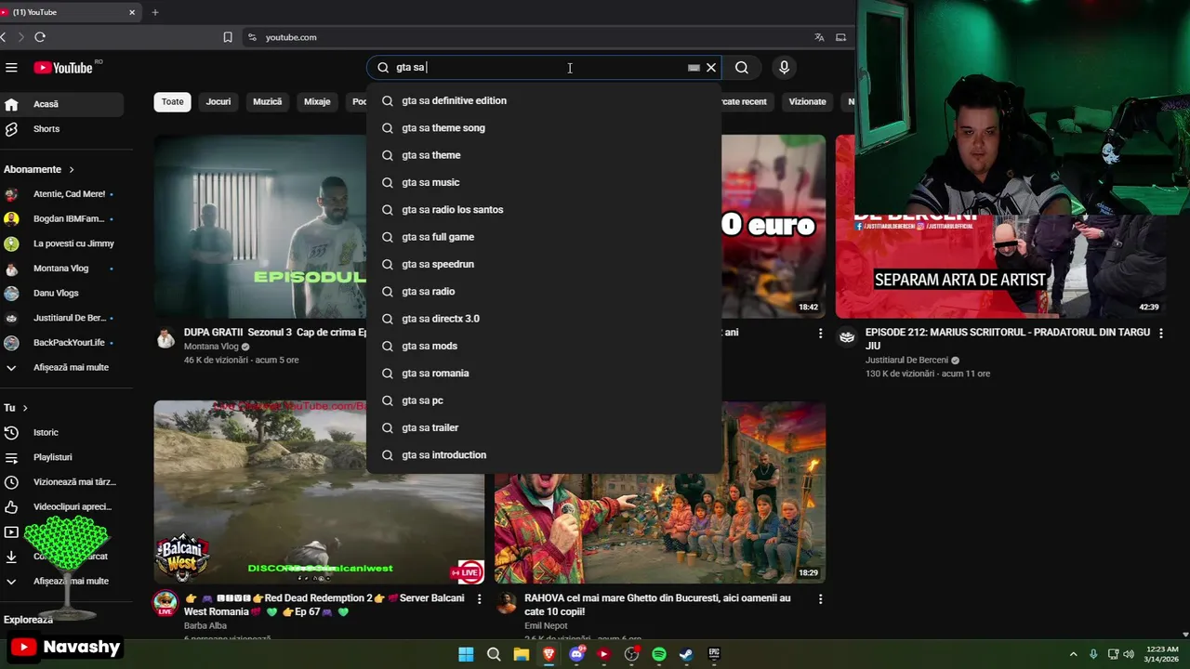Select the Jocuri filter chip

click(218, 102)
